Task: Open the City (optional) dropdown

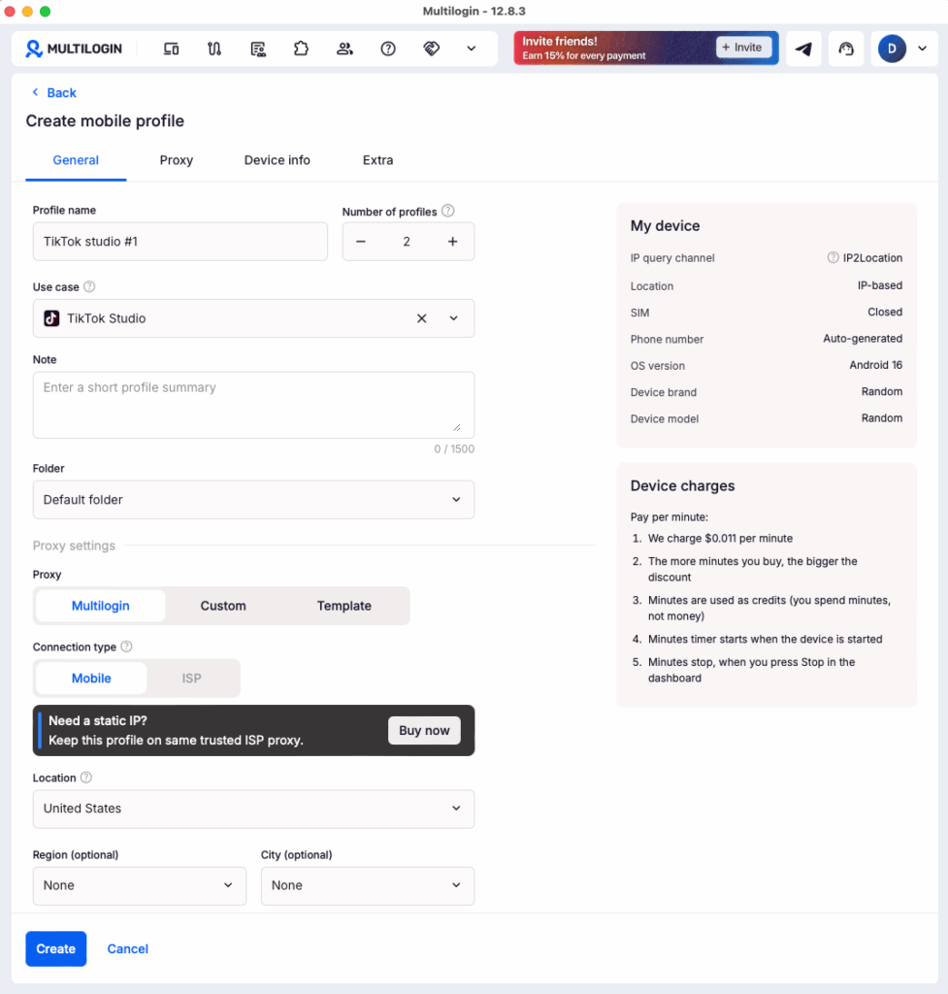Action: tap(368, 885)
